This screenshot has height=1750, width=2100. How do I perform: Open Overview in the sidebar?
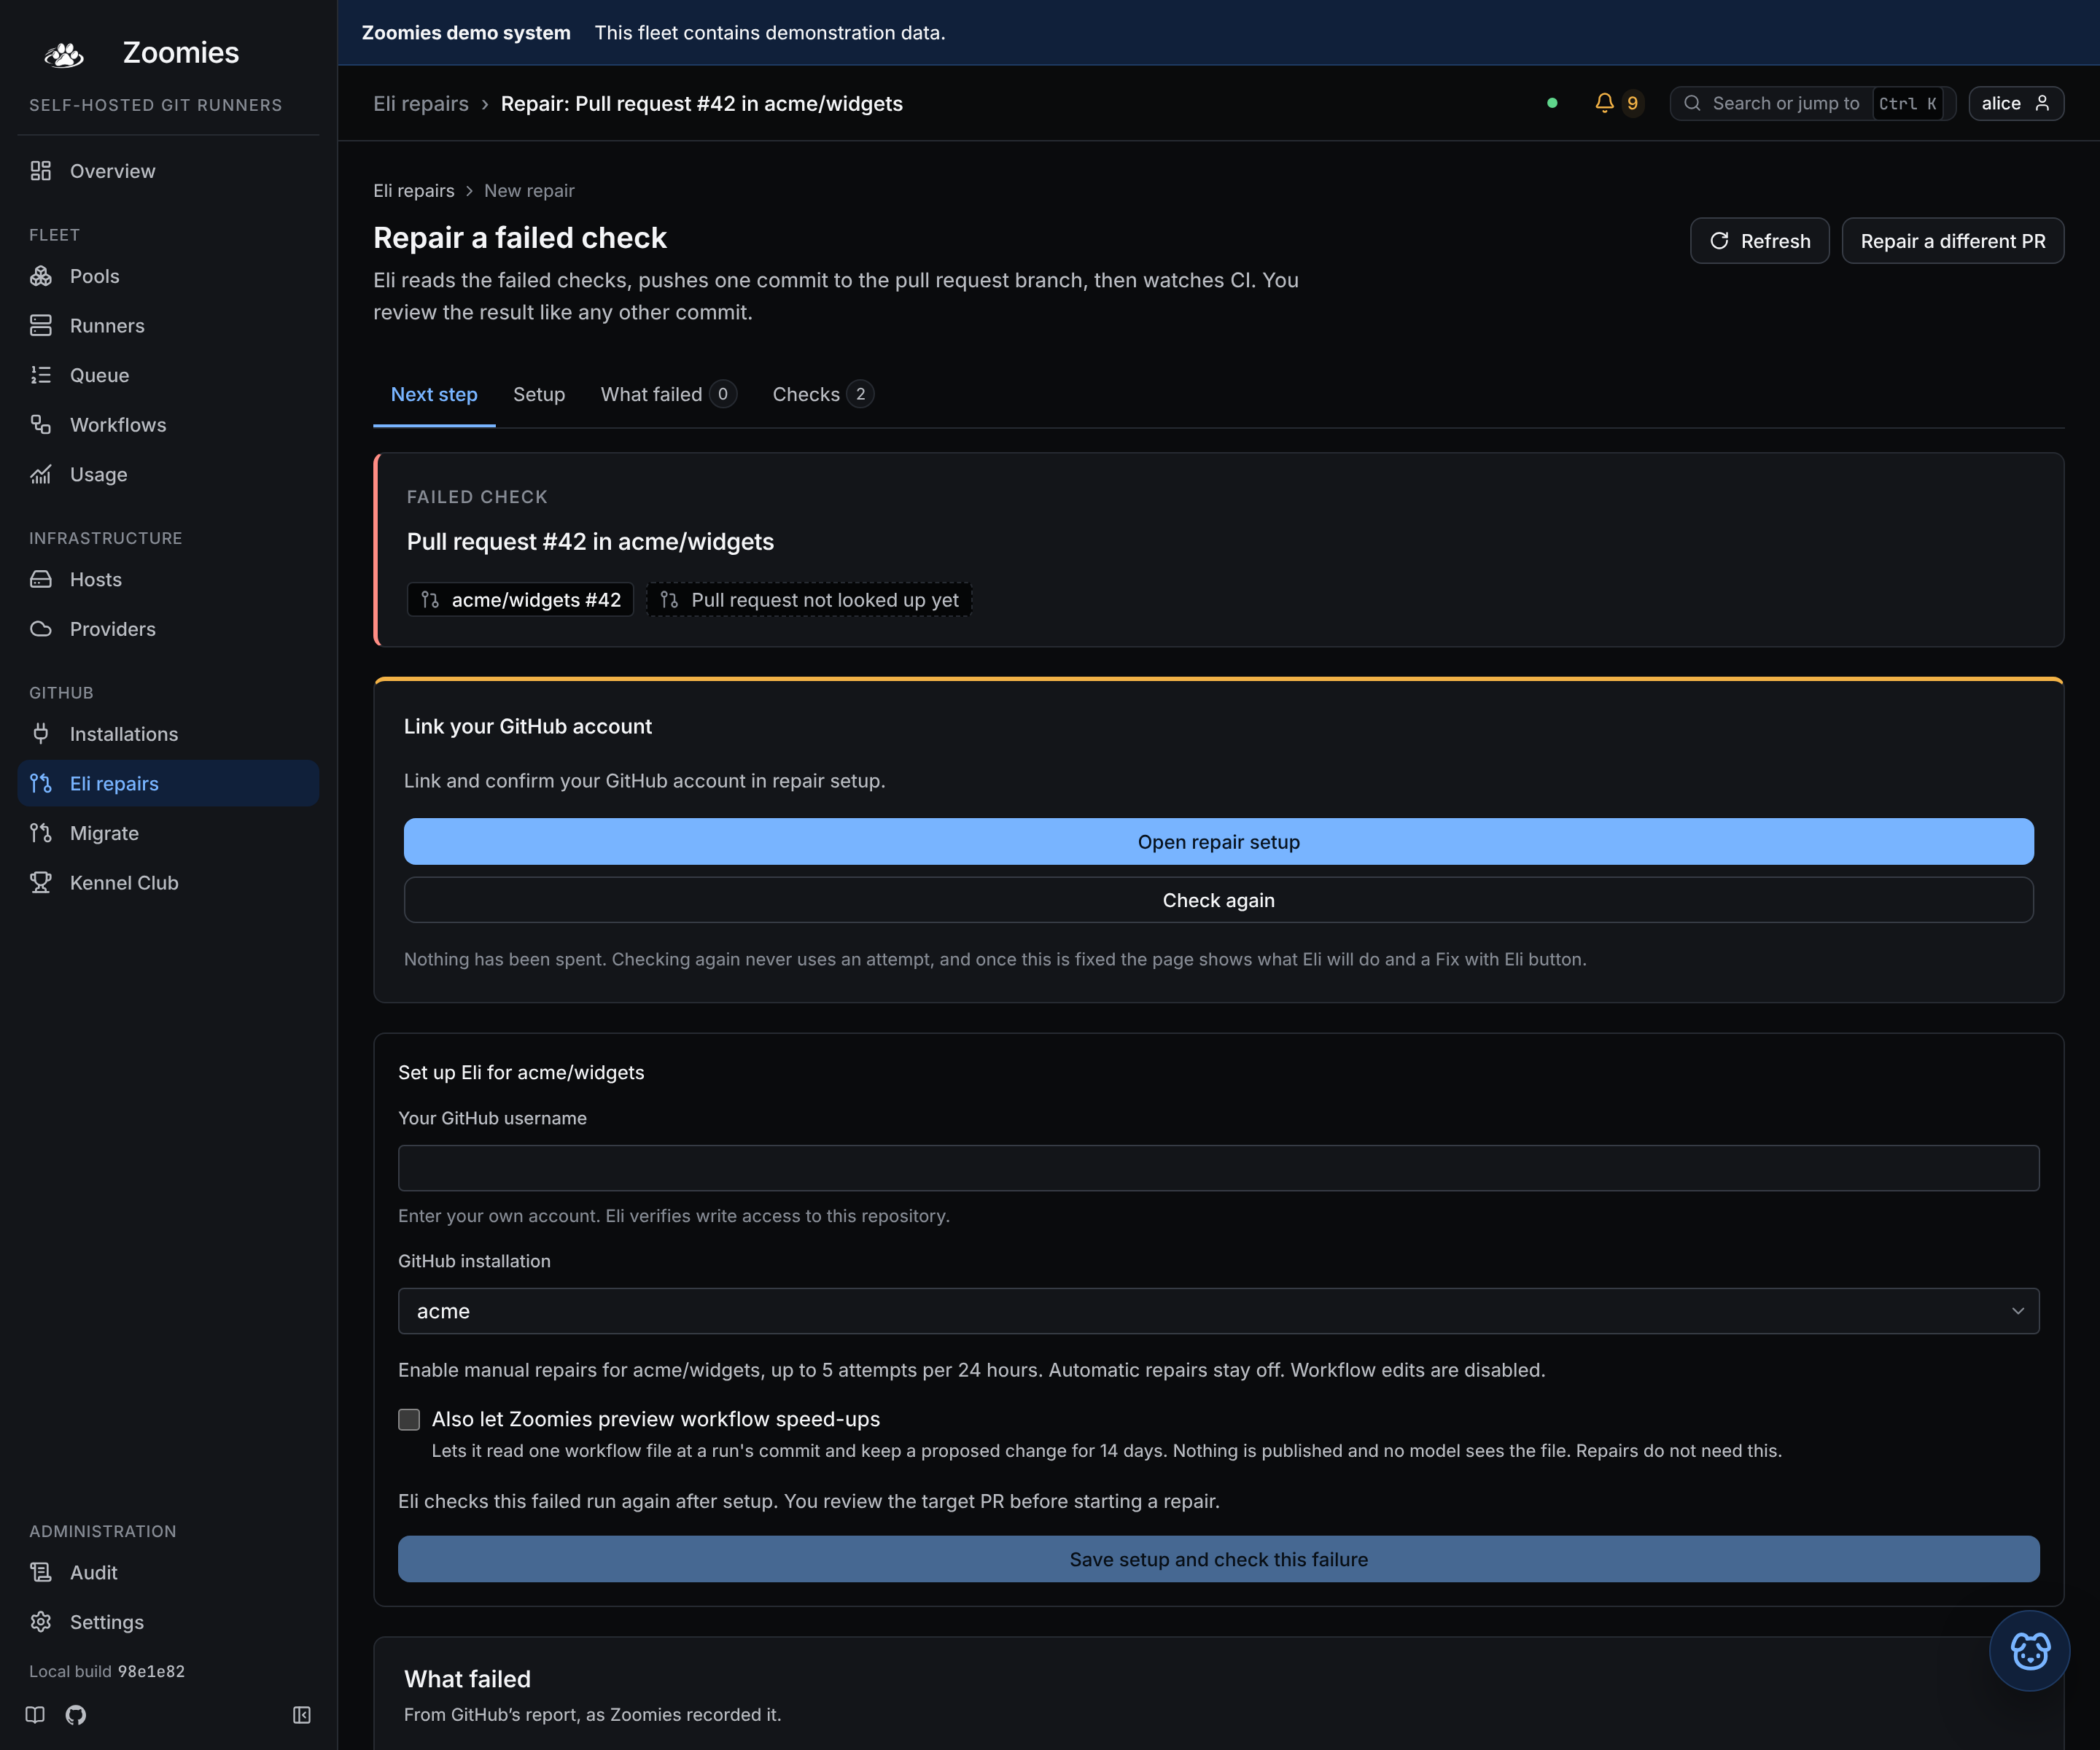pos(168,171)
